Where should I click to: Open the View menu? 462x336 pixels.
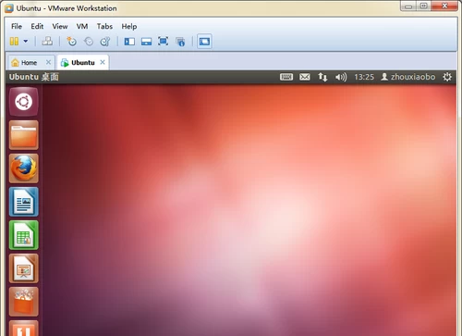(x=60, y=26)
